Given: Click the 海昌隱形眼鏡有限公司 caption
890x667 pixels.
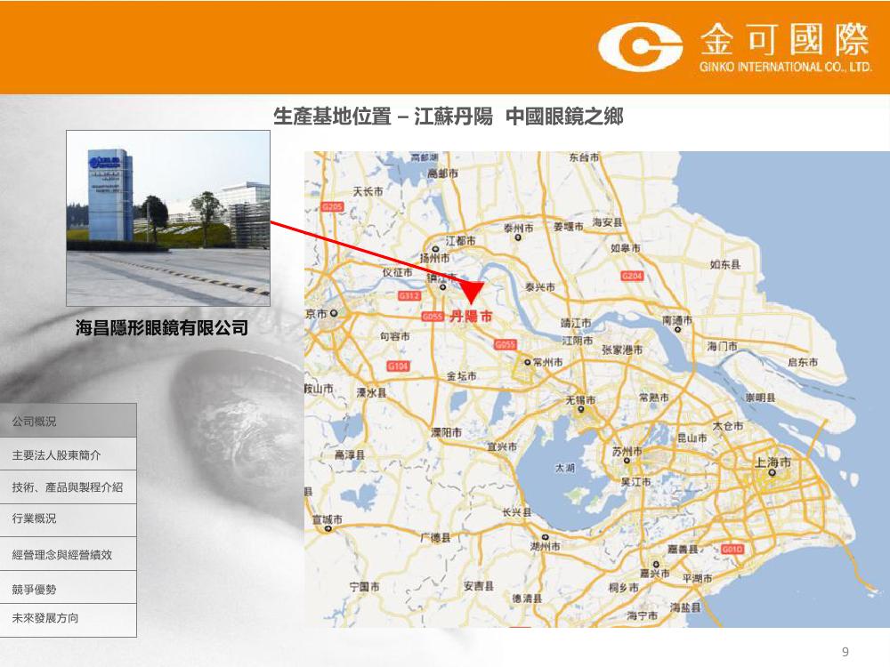Looking at the screenshot, I should (162, 328).
